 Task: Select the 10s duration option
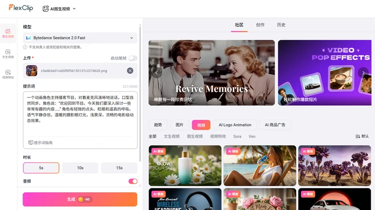coord(80,168)
